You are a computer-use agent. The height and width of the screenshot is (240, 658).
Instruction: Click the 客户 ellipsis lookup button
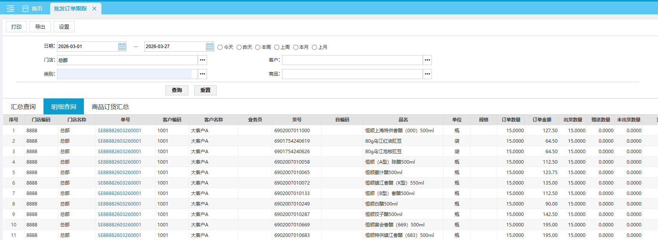tap(427, 60)
